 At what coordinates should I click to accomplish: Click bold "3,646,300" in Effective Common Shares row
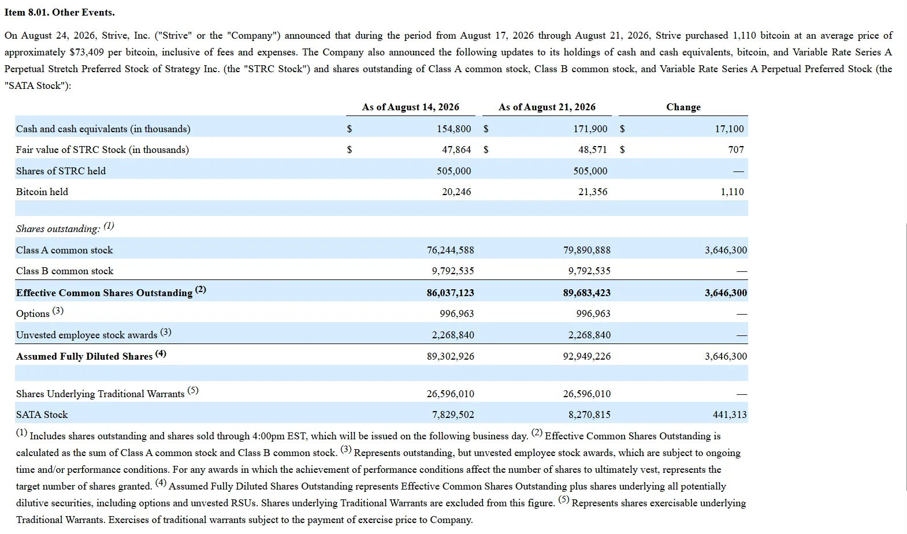pyautogui.click(x=726, y=293)
